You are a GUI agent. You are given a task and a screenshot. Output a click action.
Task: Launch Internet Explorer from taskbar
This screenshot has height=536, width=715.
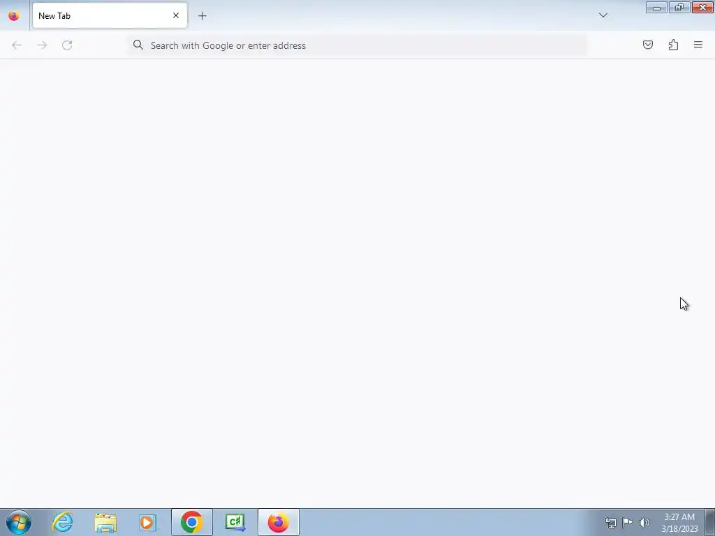click(62, 522)
